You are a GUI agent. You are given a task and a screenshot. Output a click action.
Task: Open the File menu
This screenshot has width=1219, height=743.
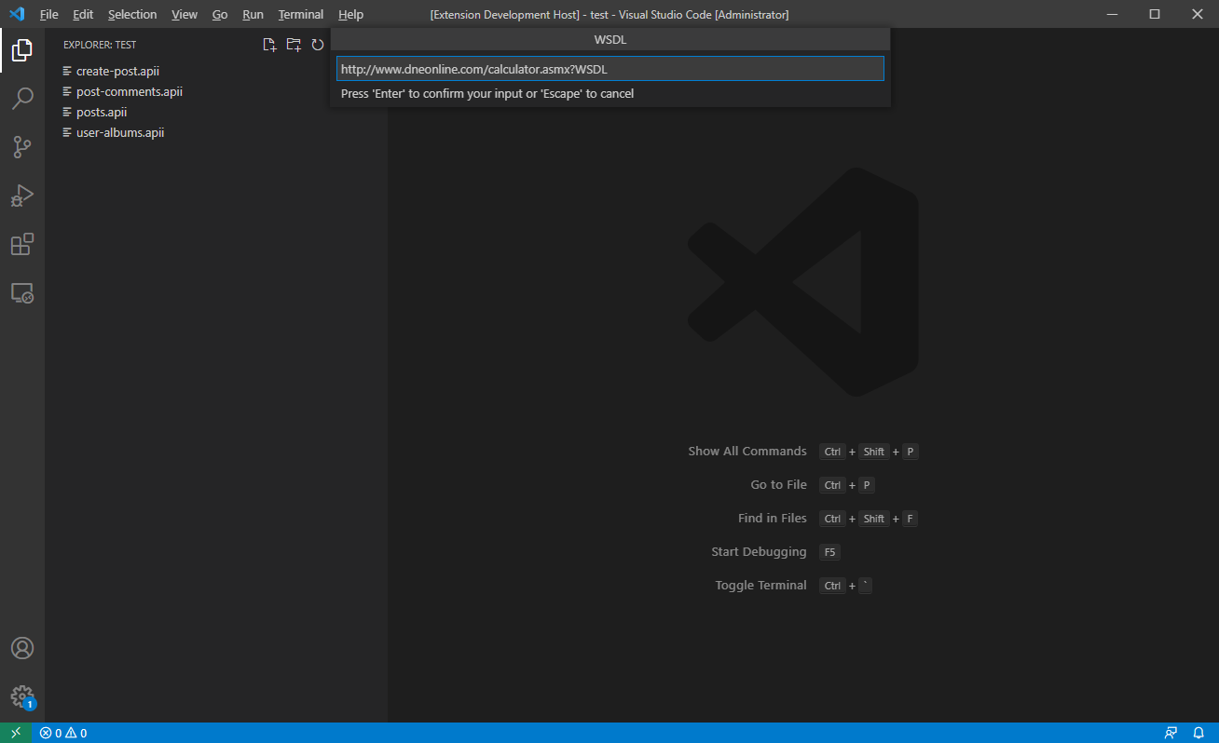49,14
